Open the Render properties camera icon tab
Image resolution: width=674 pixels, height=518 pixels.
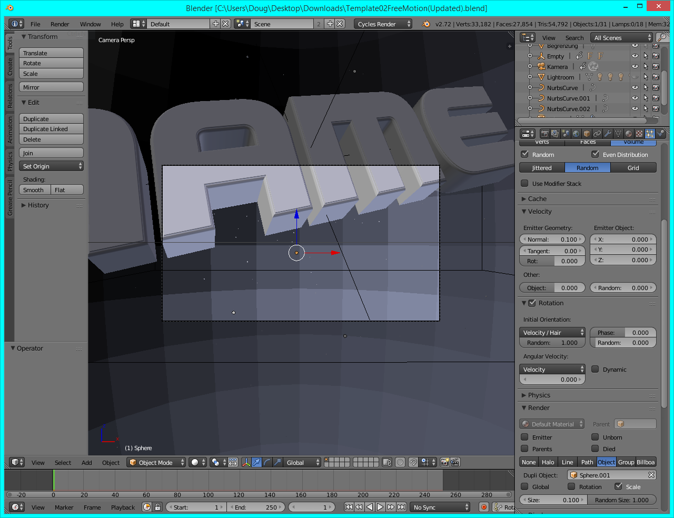click(544, 133)
